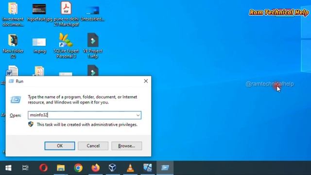Close the Run dialog with X
Screen dimensions: 311x175
[146, 81]
